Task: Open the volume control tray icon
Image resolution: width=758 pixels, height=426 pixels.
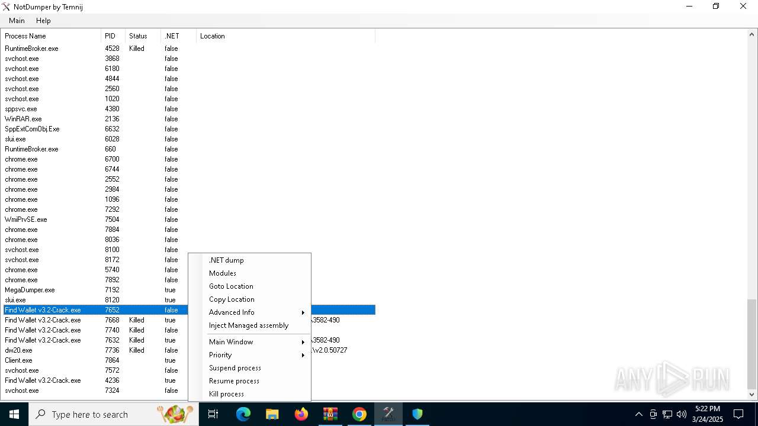Action: point(682,414)
